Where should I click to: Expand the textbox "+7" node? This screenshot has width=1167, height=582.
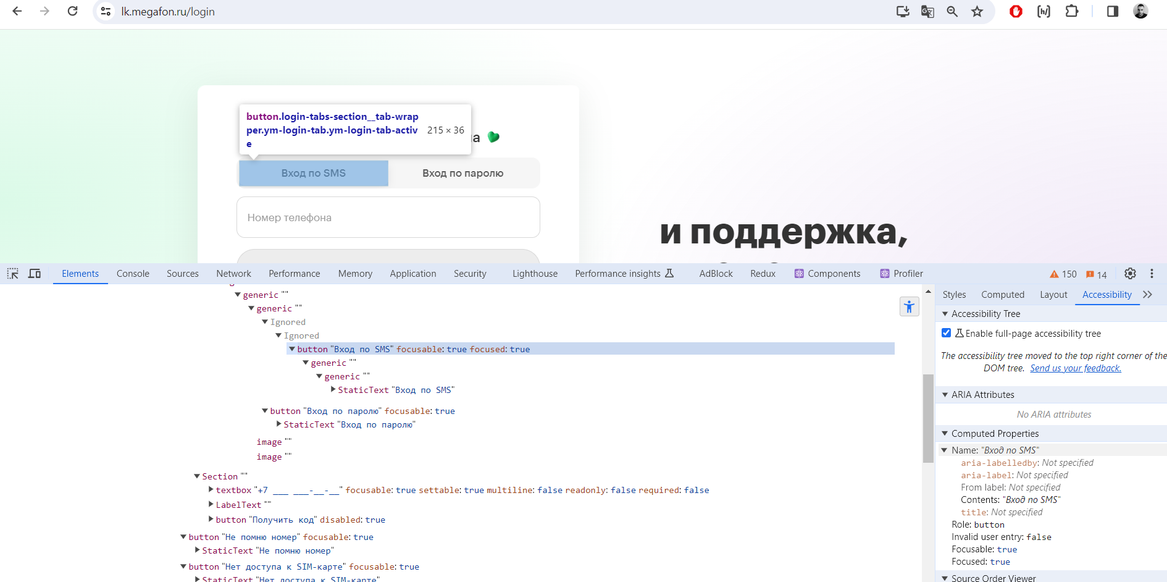tap(211, 489)
